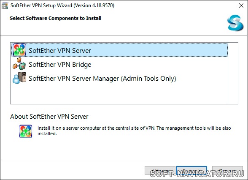This screenshot has width=248, height=180.
Task: Click the SoftEther VPN Server icon in list
Action: click(x=19, y=50)
